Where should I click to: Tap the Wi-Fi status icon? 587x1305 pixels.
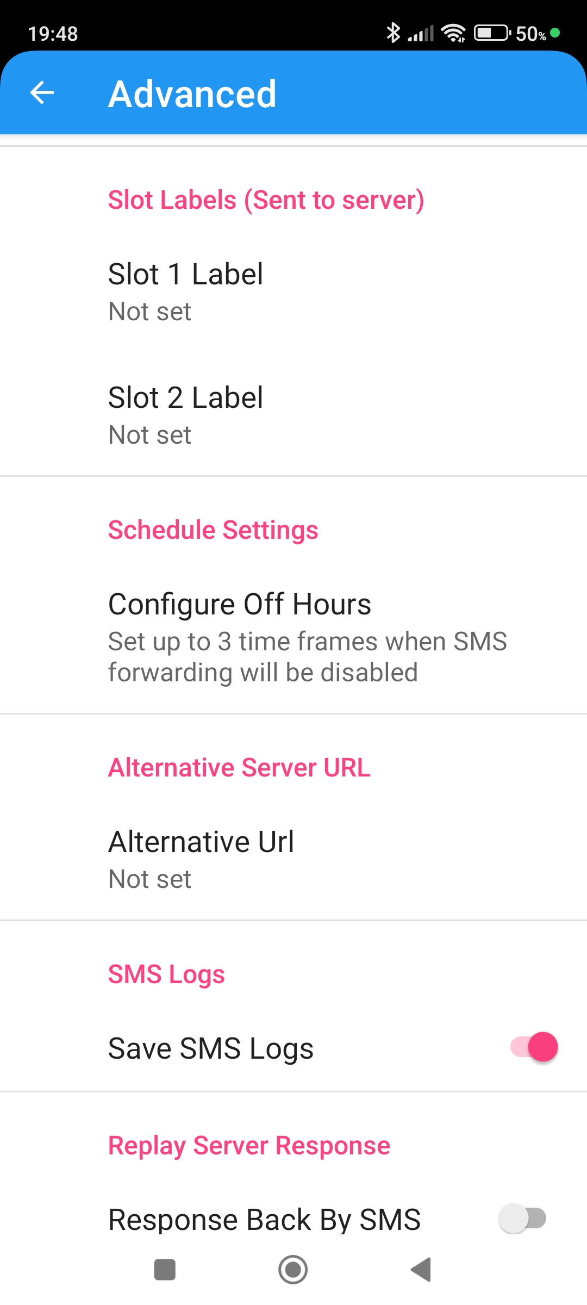click(x=453, y=33)
